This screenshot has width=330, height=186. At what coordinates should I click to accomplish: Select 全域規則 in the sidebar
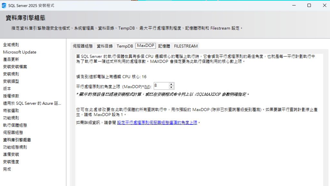[11, 45]
